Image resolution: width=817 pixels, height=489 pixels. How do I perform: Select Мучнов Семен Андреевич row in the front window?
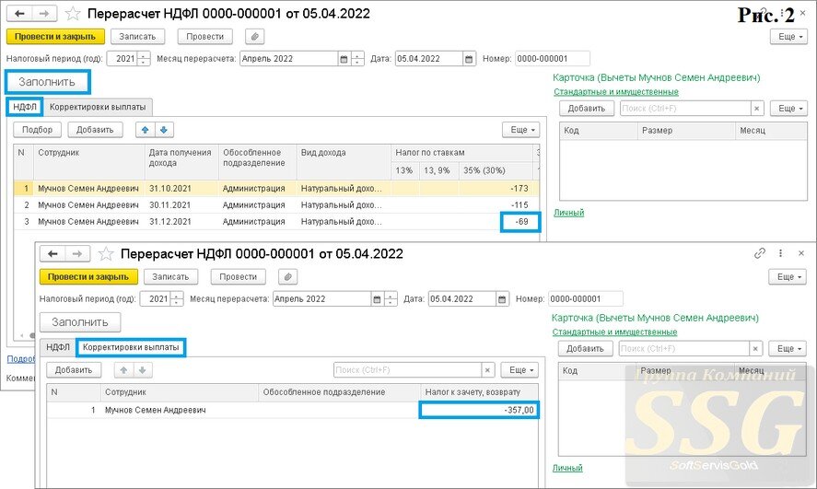click(x=292, y=411)
